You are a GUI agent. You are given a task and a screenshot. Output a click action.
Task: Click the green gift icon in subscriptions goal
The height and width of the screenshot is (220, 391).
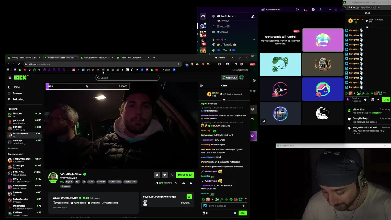point(189,197)
